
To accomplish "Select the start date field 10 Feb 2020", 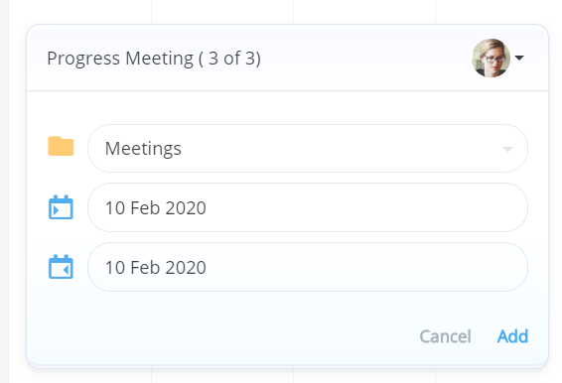I will (x=308, y=207).
